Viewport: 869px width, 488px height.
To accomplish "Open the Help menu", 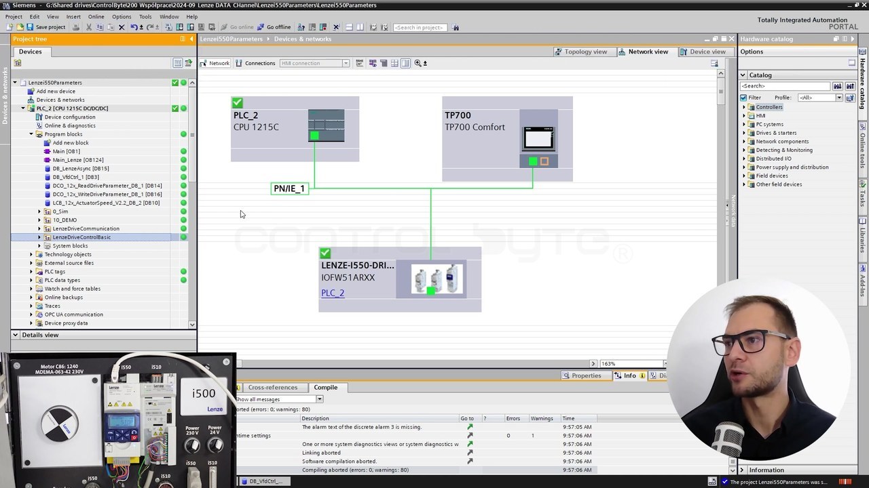I will click(x=192, y=16).
